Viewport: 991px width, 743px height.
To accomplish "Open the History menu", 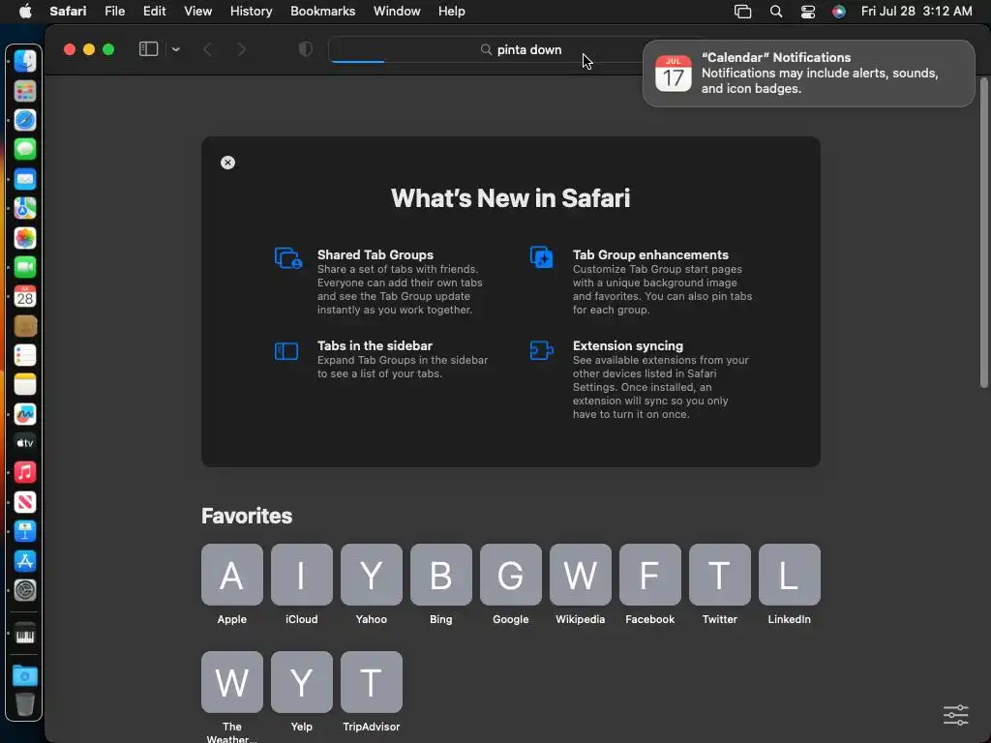I will click(251, 12).
